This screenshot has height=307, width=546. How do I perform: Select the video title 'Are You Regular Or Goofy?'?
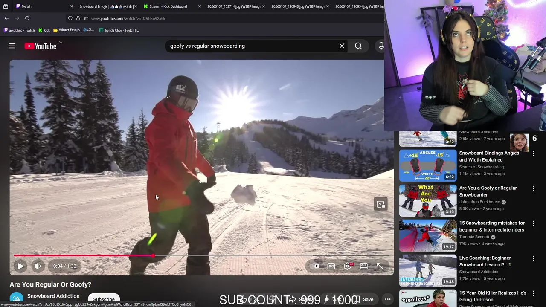click(x=50, y=284)
